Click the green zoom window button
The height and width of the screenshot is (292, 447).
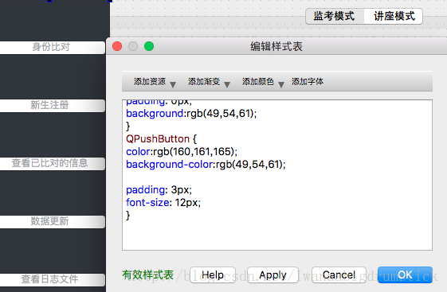(x=149, y=46)
